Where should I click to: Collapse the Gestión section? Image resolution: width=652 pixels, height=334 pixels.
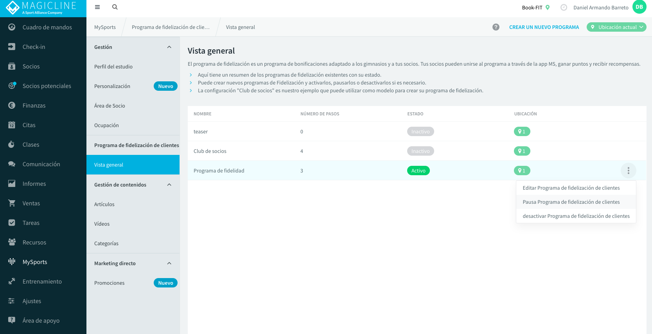pos(169,47)
